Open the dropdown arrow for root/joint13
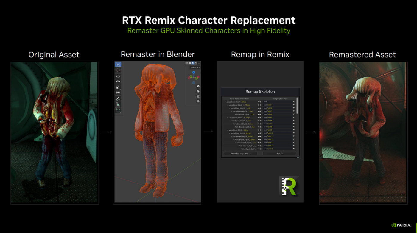 pyautogui.click(x=294, y=143)
